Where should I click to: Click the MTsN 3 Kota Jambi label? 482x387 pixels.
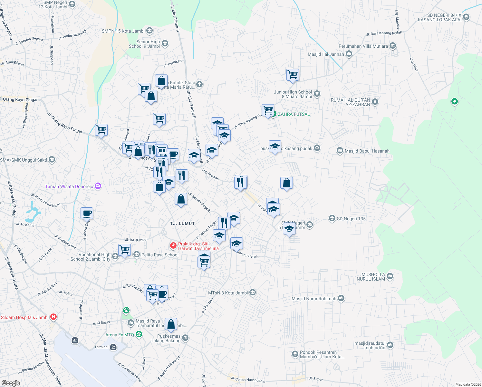[x=228, y=293]
